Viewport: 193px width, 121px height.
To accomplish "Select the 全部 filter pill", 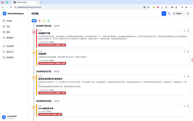I will (34, 21).
